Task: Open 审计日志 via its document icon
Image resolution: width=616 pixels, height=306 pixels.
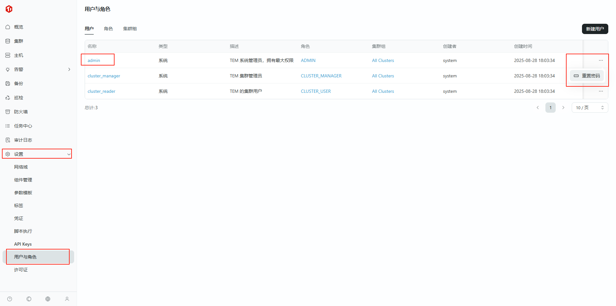Action: (8, 140)
